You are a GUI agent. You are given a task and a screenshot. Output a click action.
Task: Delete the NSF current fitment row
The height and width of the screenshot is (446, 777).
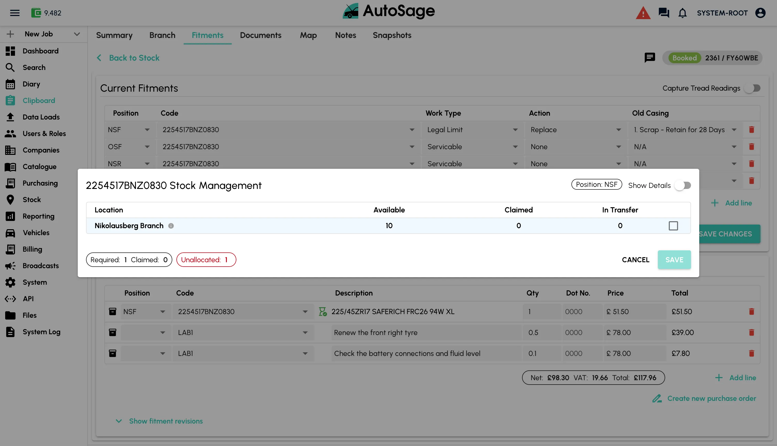point(751,130)
